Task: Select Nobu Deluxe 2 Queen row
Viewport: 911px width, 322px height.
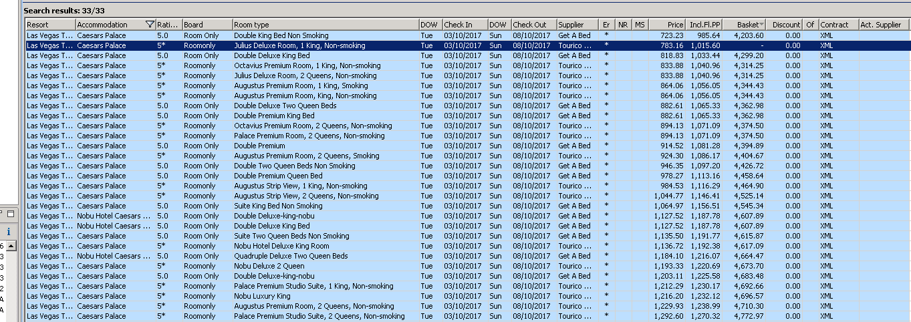Action: [x=468, y=266]
